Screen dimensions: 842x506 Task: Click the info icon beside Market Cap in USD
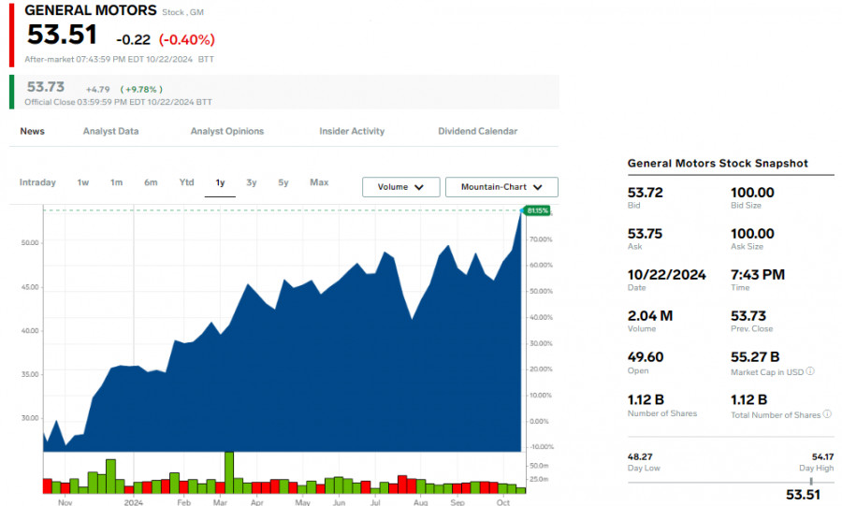click(x=810, y=371)
